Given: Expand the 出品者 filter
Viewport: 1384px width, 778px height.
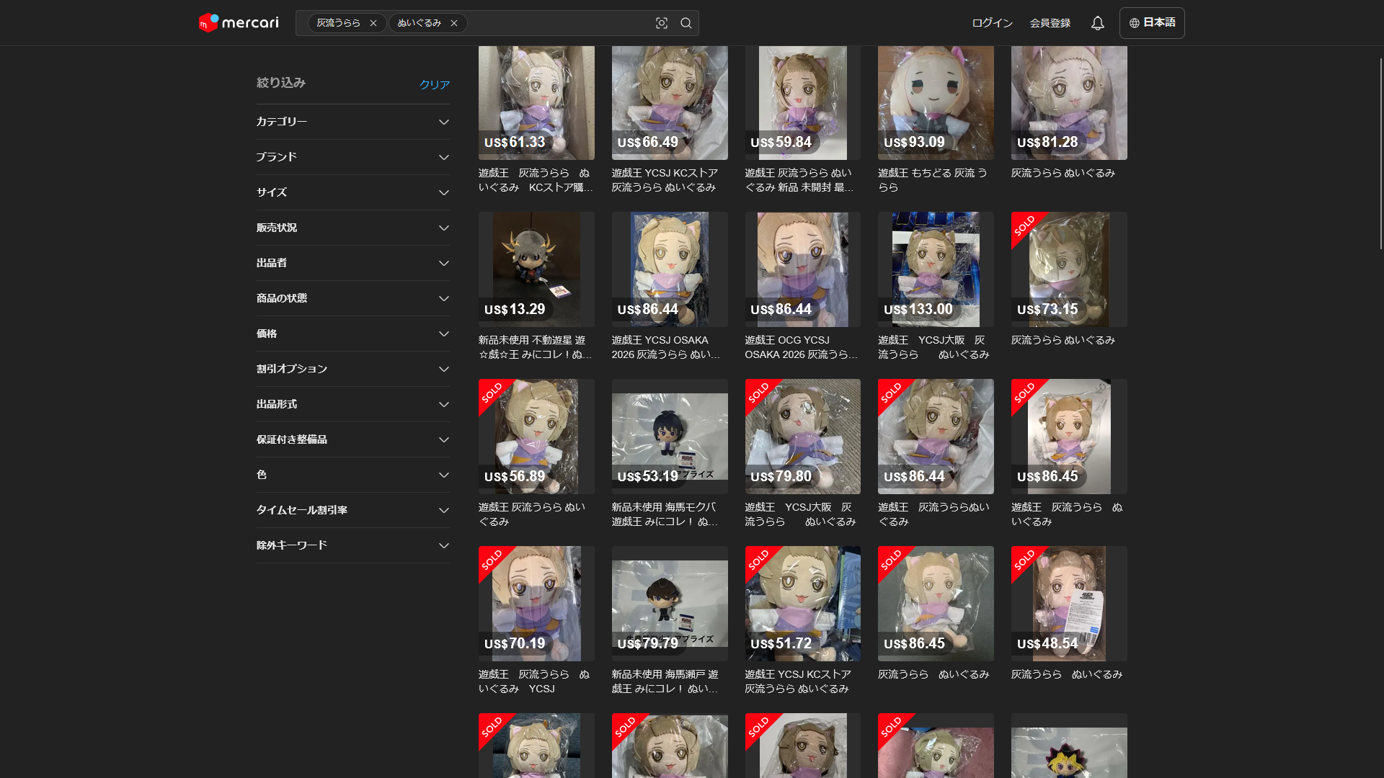Looking at the screenshot, I should coord(353,263).
